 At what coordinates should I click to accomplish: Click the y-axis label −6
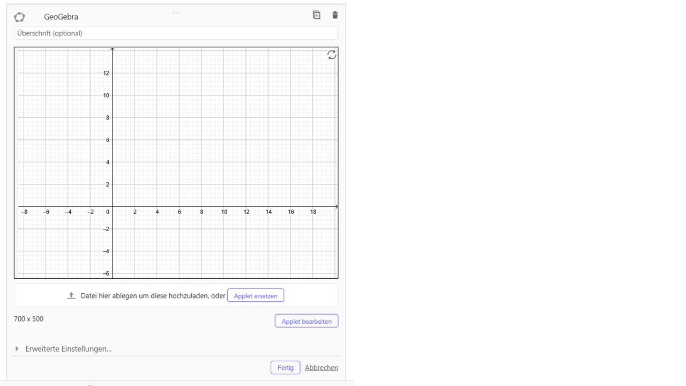(106, 273)
